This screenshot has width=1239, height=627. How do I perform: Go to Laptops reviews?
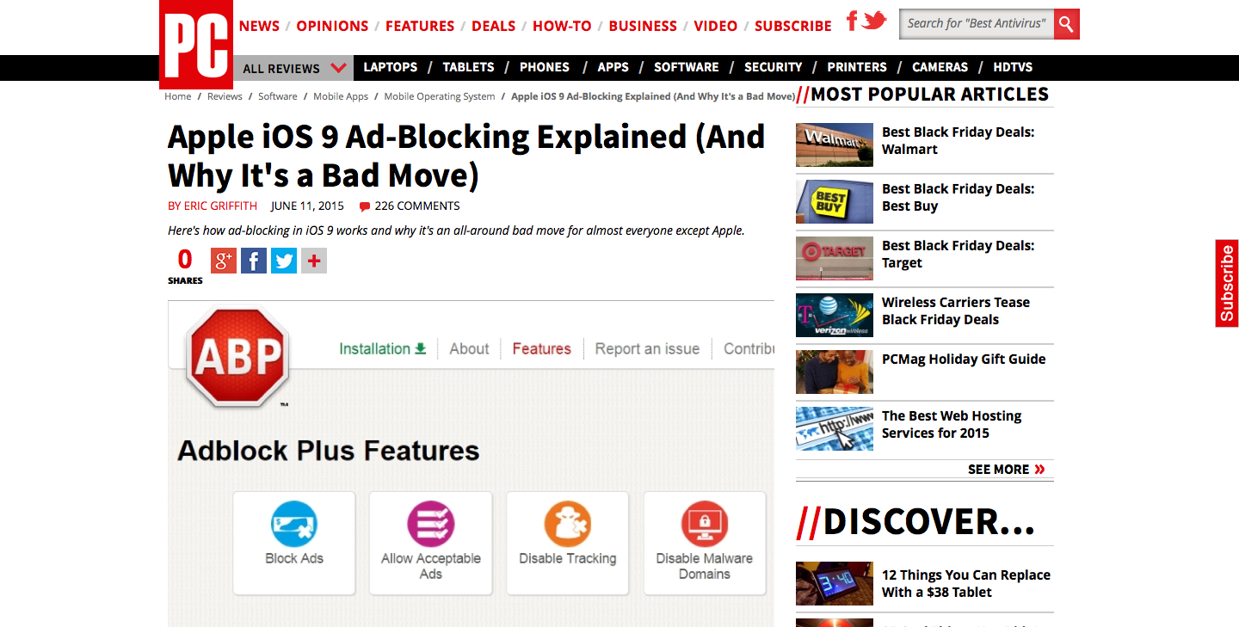tap(391, 67)
